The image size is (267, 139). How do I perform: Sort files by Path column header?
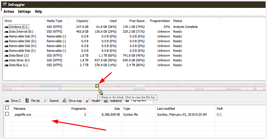coord(240,109)
